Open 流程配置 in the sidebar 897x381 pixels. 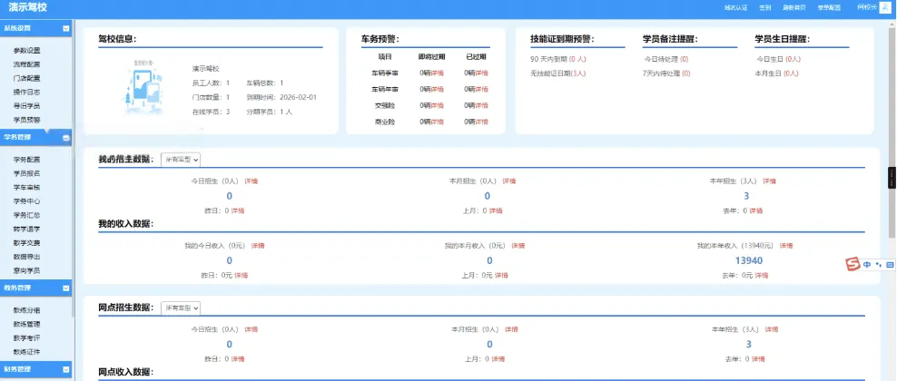pyautogui.click(x=27, y=64)
